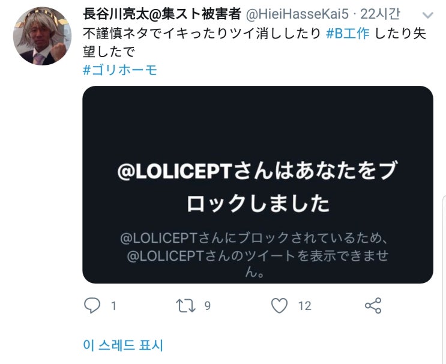Viewport: 446px width, 364px height.
Task: Open the share icon menu
Action: coord(373,305)
